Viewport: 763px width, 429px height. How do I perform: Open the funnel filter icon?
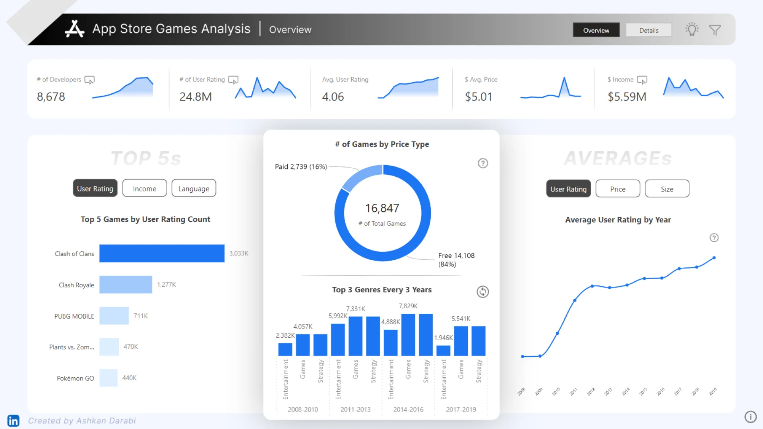point(715,30)
